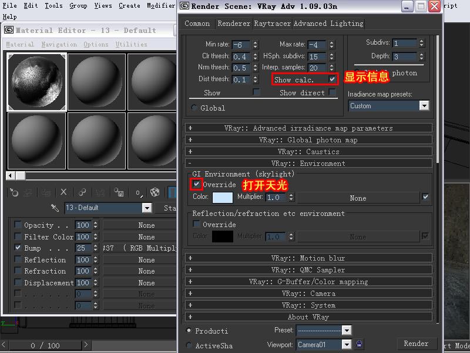The height and width of the screenshot is (353, 470).
Task: Click the Depth spinner arrows
Action: point(421,56)
